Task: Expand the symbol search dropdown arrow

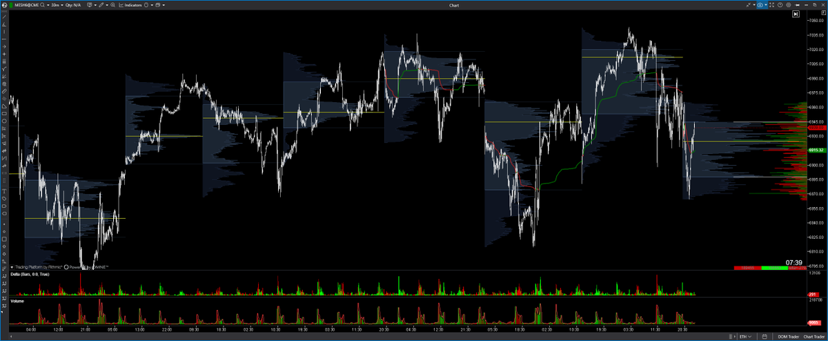Action: 48,5
